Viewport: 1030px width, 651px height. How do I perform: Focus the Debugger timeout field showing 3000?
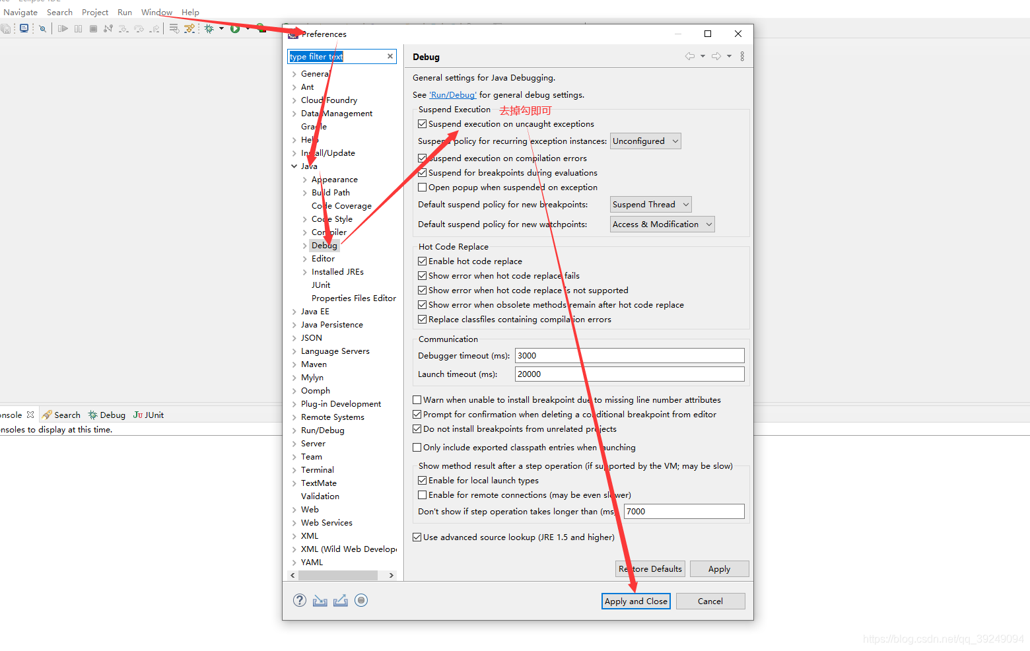(630, 355)
